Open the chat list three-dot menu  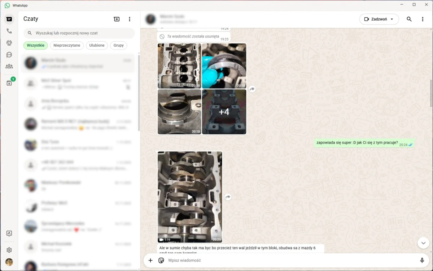130,19
